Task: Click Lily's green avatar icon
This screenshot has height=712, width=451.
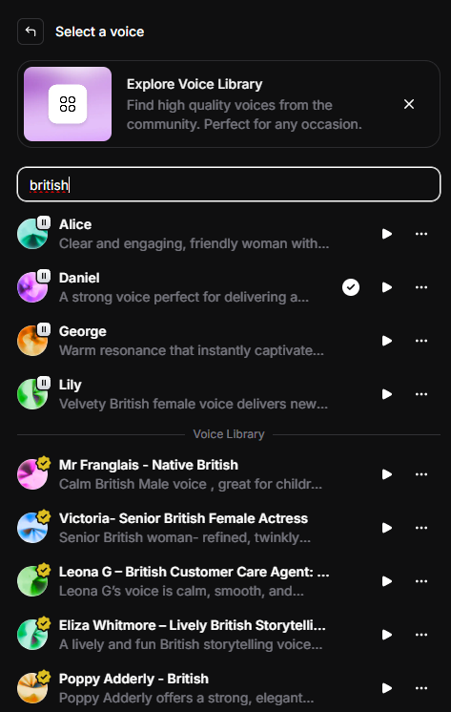Action: (32, 394)
